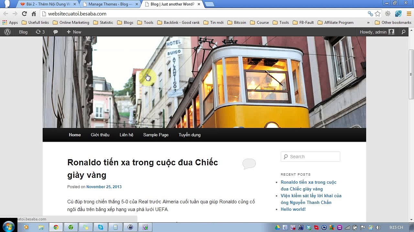This screenshot has width=414, height=232.
Task: Open Skype from the taskbar
Action: 101,227
